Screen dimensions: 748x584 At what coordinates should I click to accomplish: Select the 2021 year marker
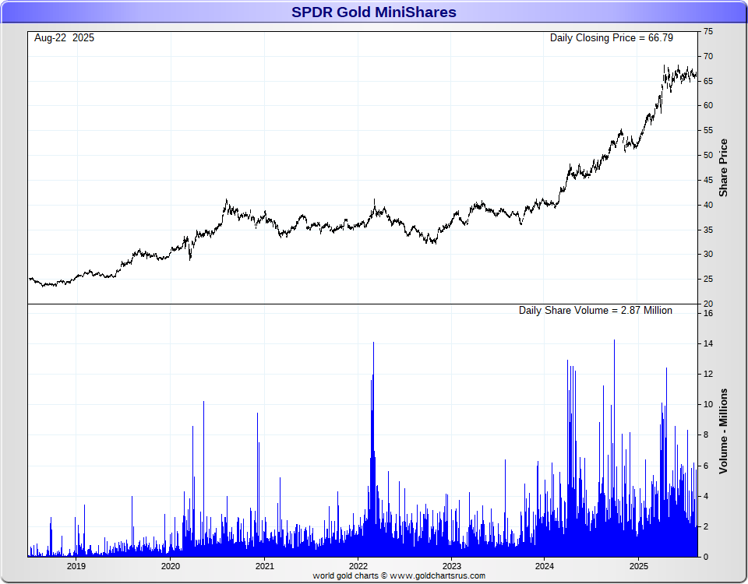(x=264, y=566)
